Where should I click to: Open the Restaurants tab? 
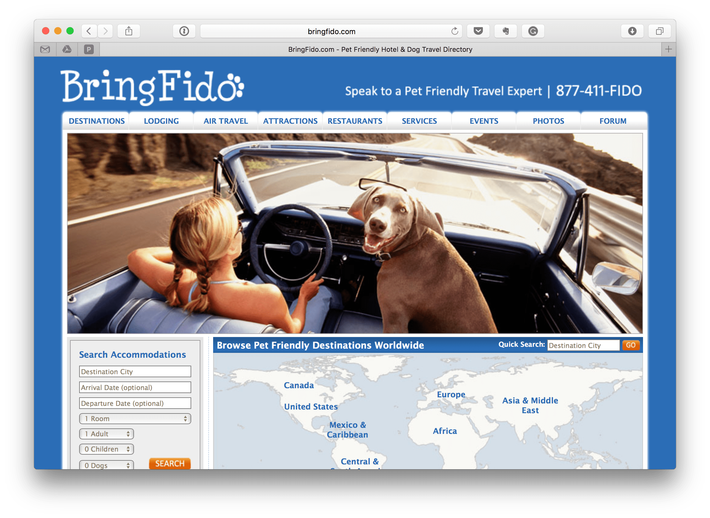point(355,121)
